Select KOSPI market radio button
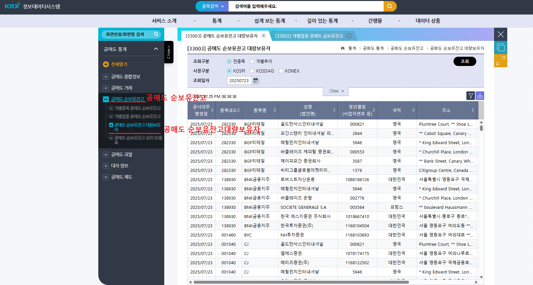The height and width of the screenshot is (285, 533). pos(229,71)
